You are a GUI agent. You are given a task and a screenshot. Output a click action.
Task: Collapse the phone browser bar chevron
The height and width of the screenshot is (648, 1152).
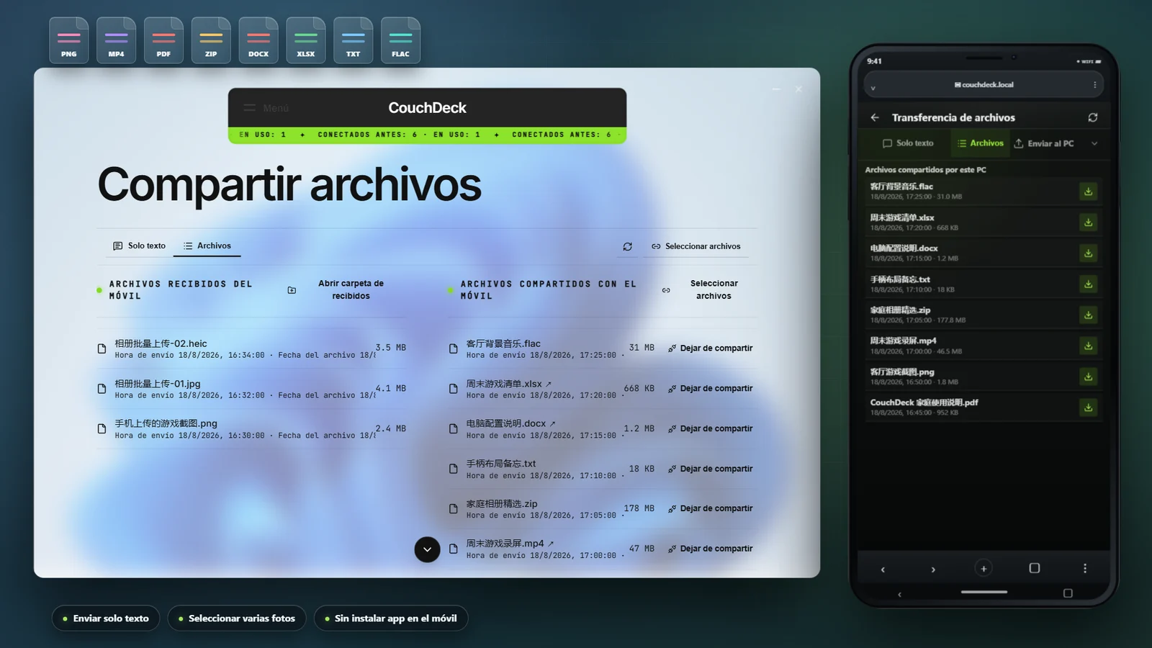(873, 87)
